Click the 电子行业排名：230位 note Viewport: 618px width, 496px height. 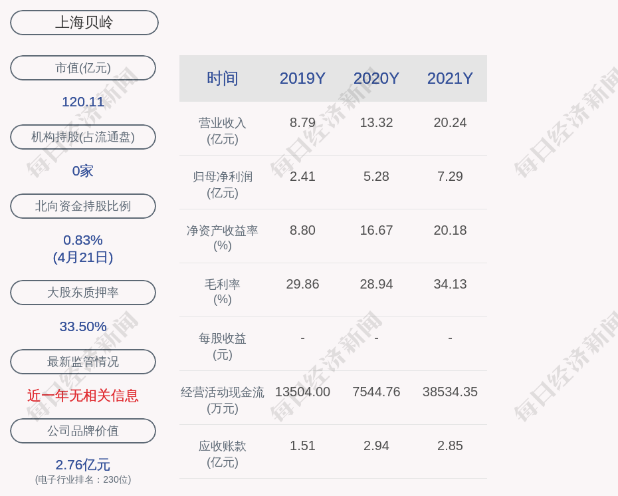pyautogui.click(x=83, y=479)
